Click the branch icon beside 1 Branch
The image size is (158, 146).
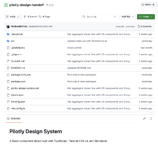pyautogui.click(x=25, y=17)
